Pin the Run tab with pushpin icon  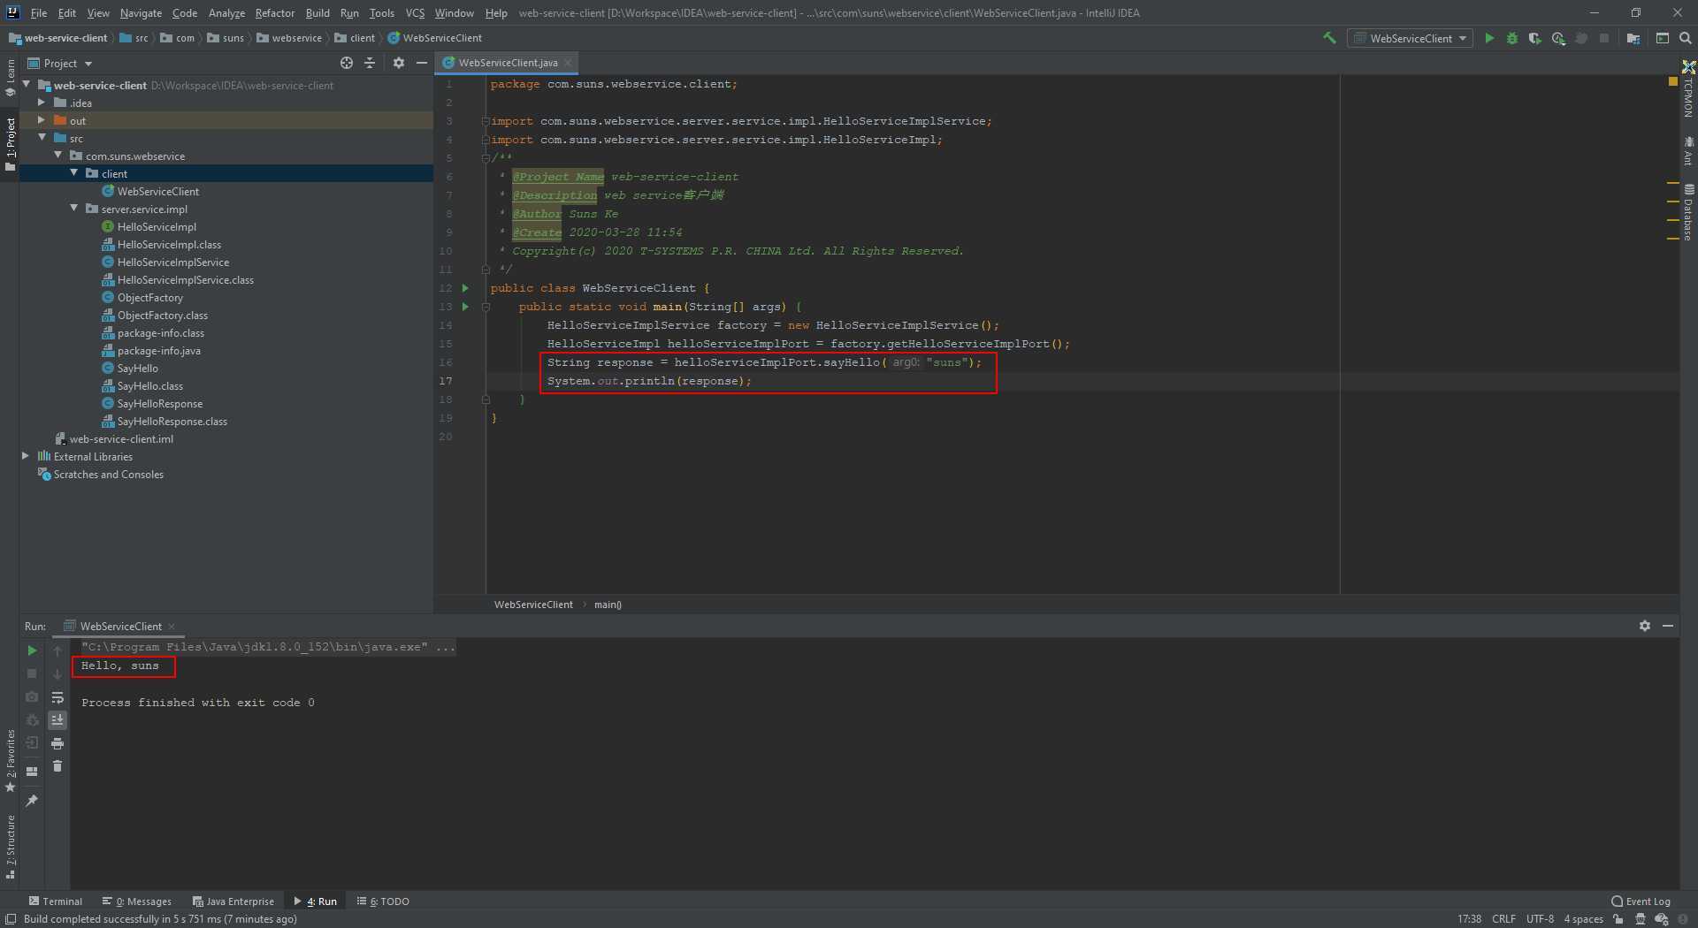click(x=32, y=801)
